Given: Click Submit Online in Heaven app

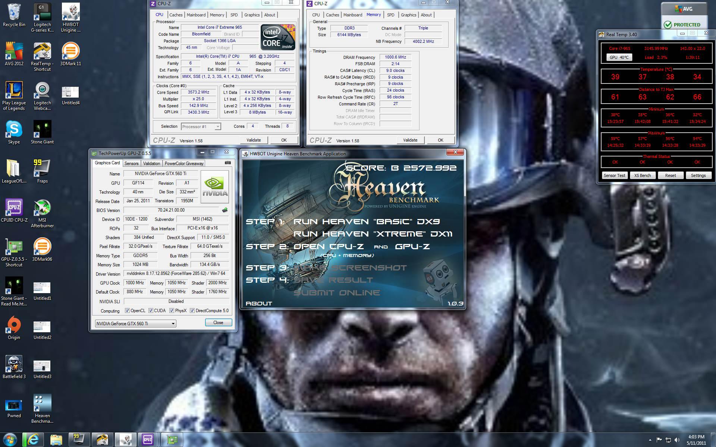Looking at the screenshot, I should tap(337, 293).
